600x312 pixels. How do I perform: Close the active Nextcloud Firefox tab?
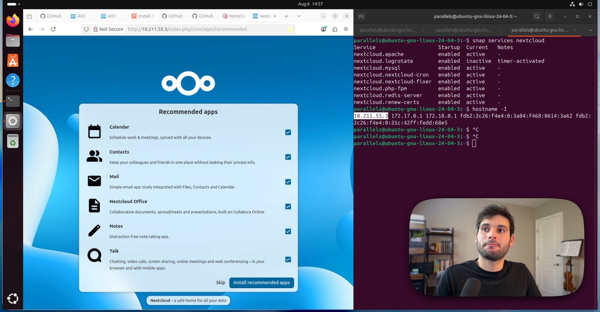[275, 16]
